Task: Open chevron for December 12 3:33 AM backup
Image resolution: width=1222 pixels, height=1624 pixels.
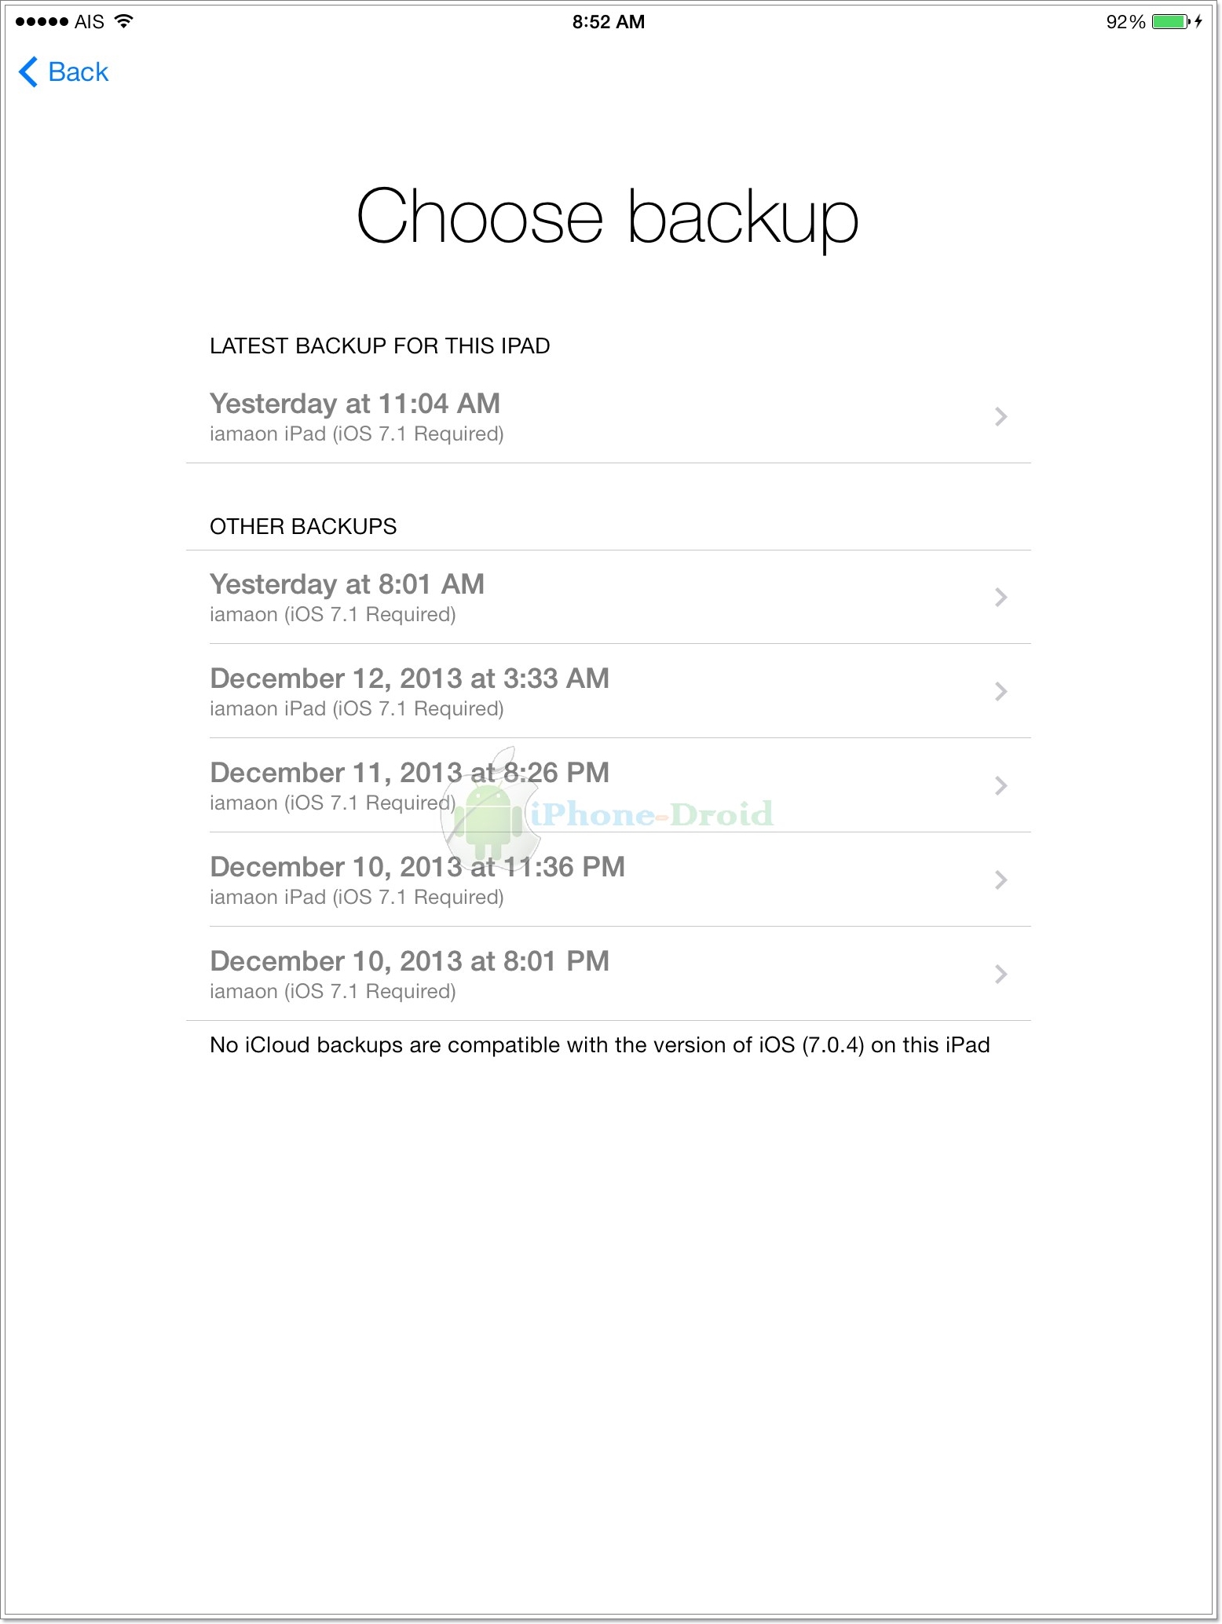Action: 1001,692
